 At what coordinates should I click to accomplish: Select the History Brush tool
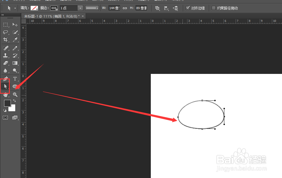15,55
